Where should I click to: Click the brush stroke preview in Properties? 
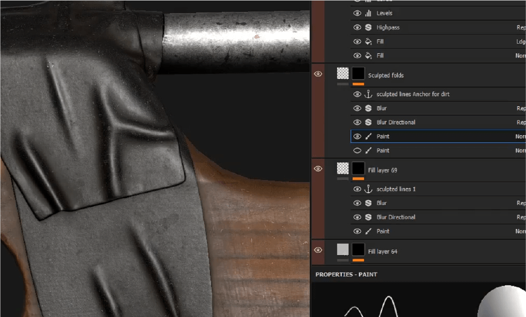tap(371, 306)
